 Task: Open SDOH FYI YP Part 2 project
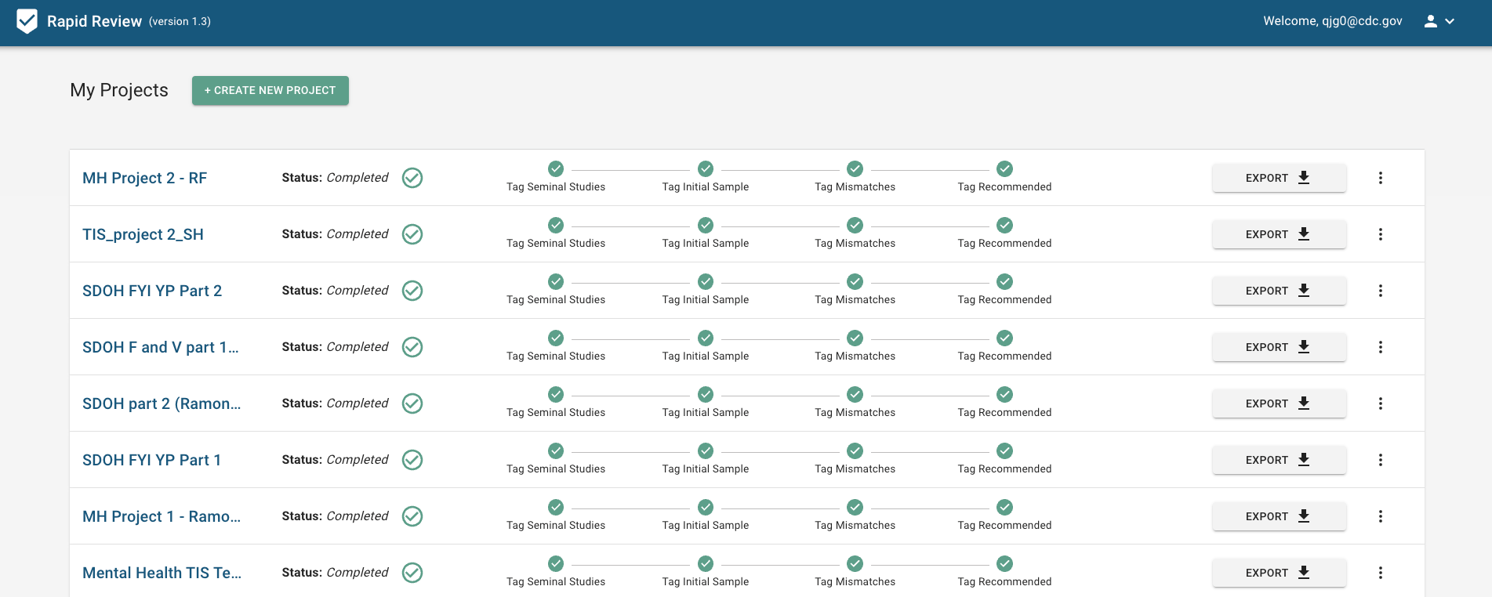click(152, 291)
